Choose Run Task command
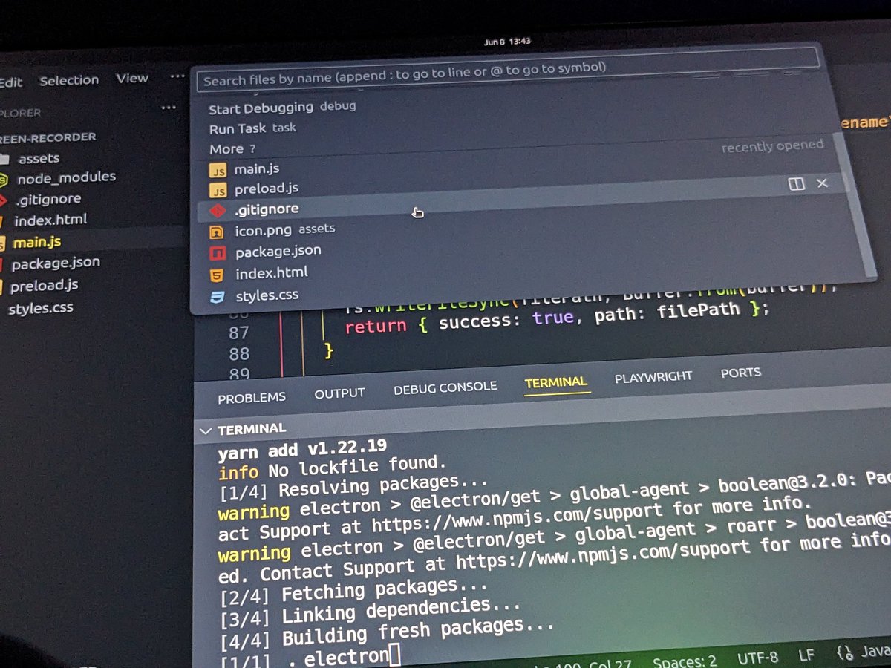Viewport: 891px width, 668px height. point(252,128)
